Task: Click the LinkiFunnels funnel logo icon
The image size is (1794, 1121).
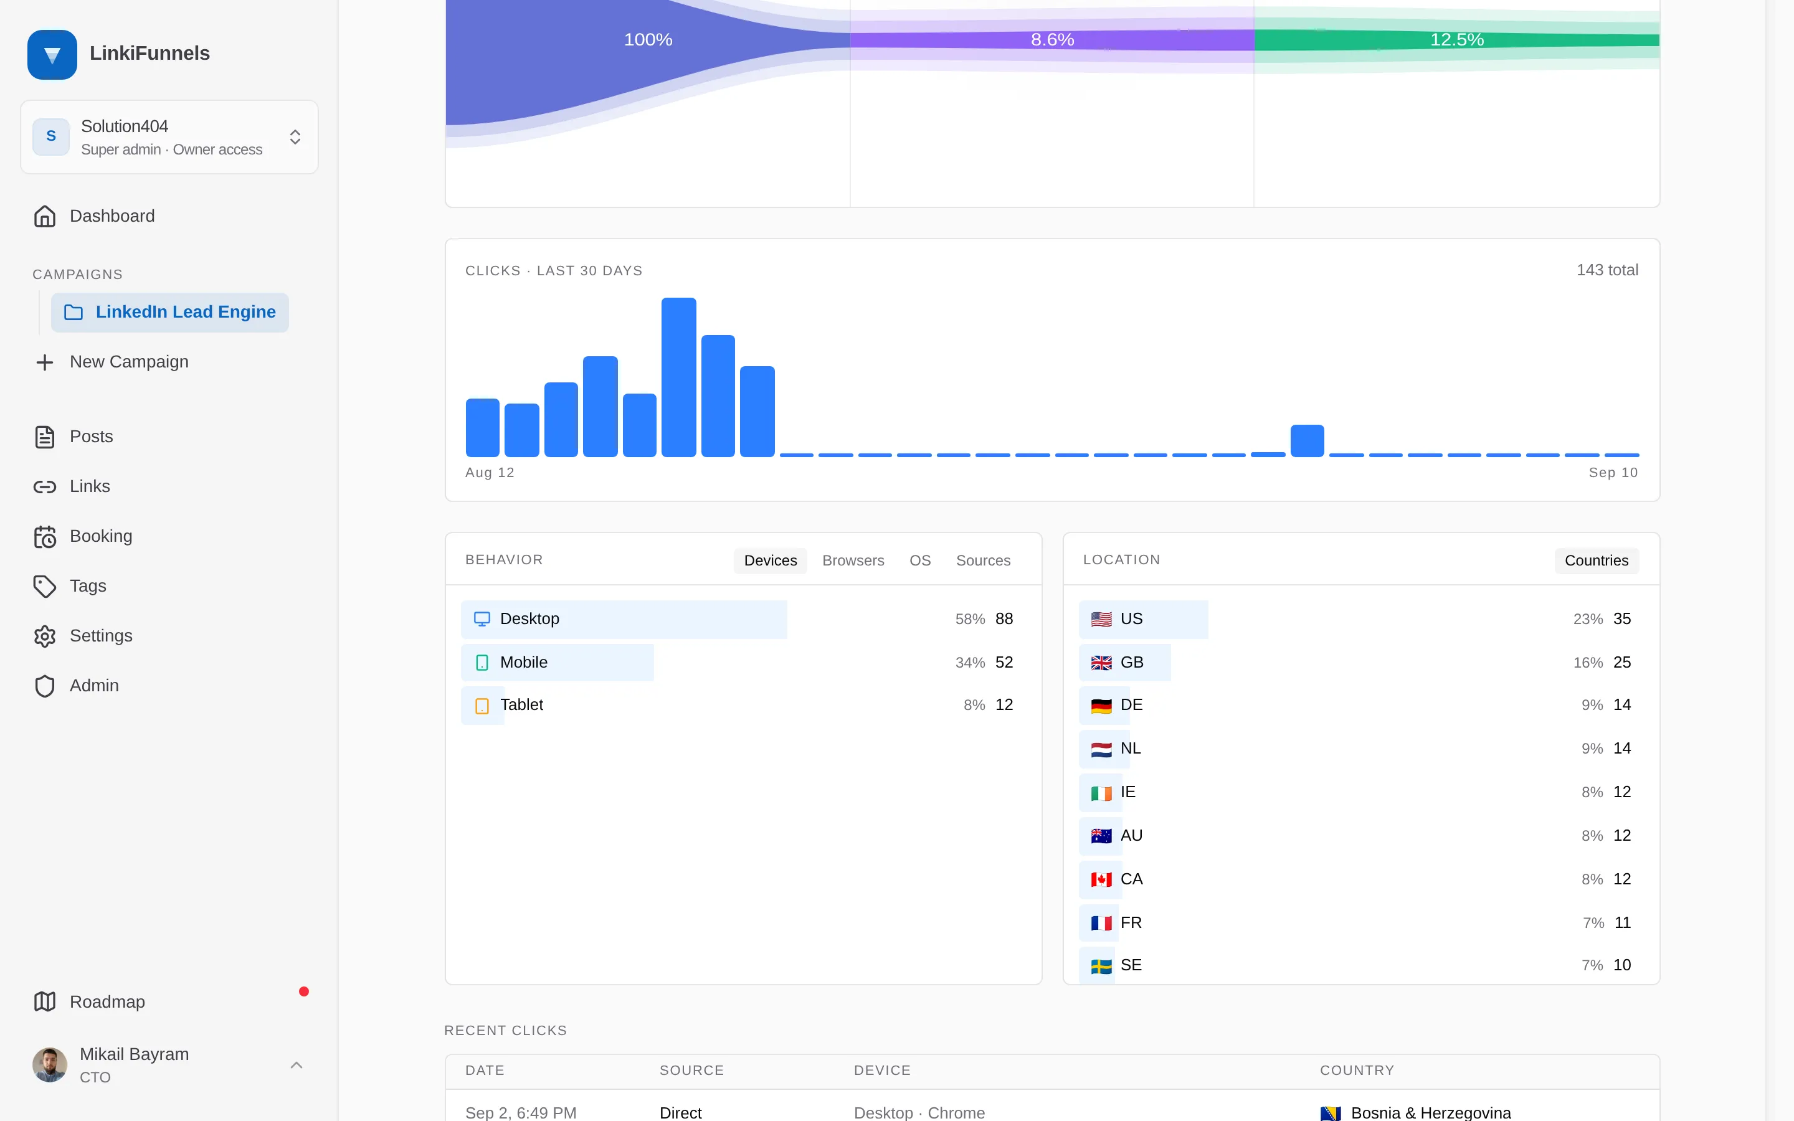Action: click(52, 54)
